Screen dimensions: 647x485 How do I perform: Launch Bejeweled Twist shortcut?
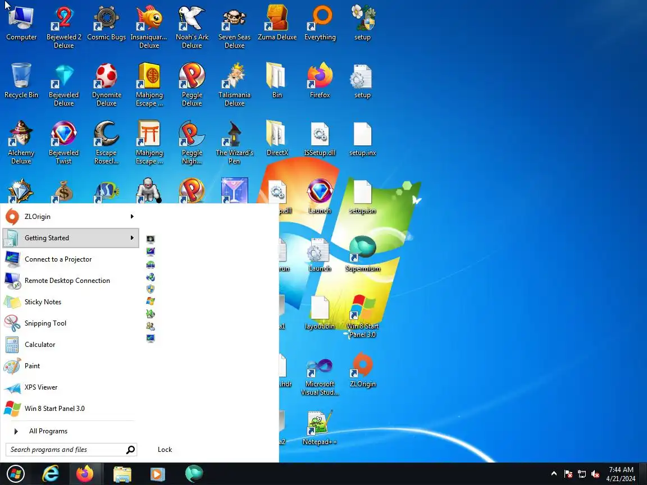(63, 143)
